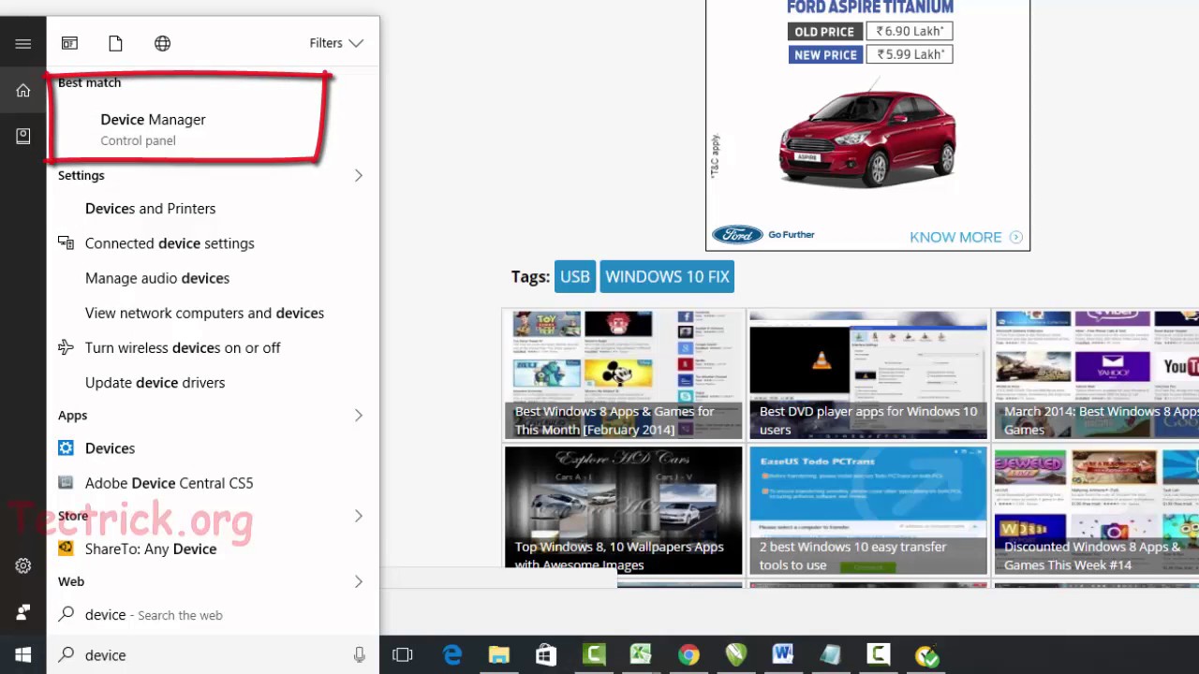Open the yellow checkmark taskbar icon

click(926, 655)
